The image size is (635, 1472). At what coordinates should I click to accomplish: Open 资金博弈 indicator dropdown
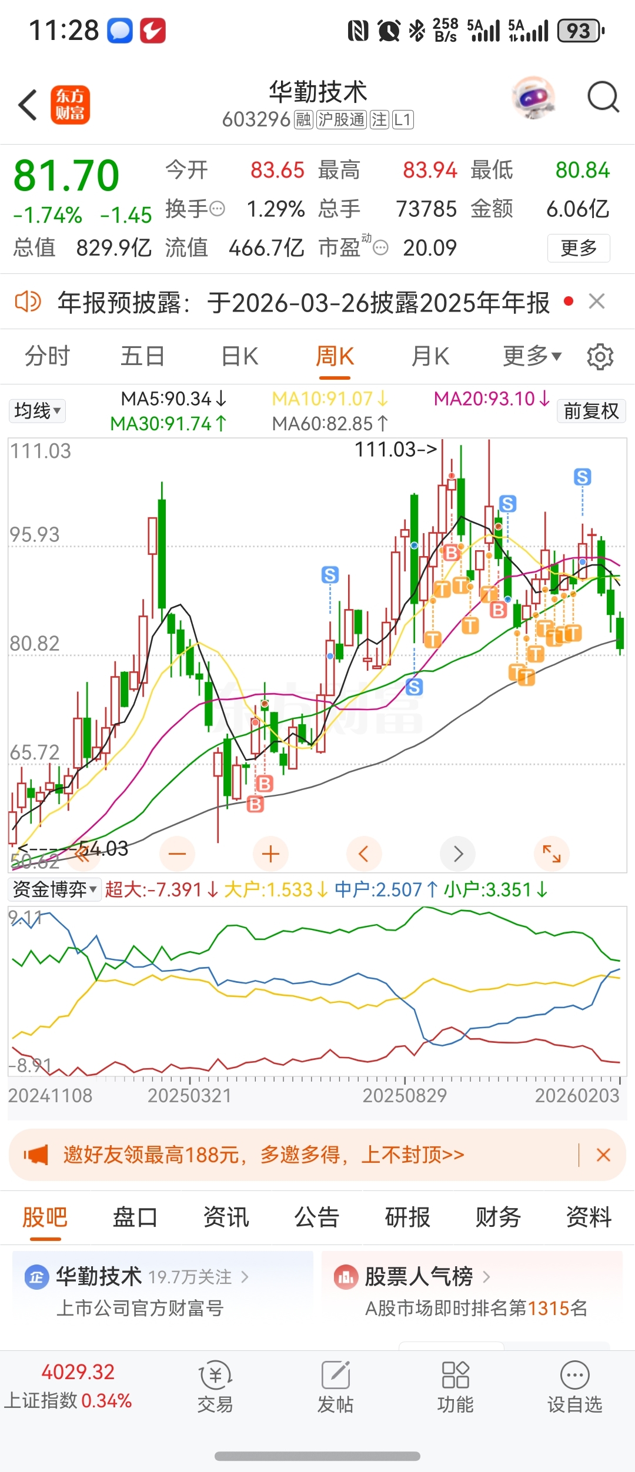(55, 889)
